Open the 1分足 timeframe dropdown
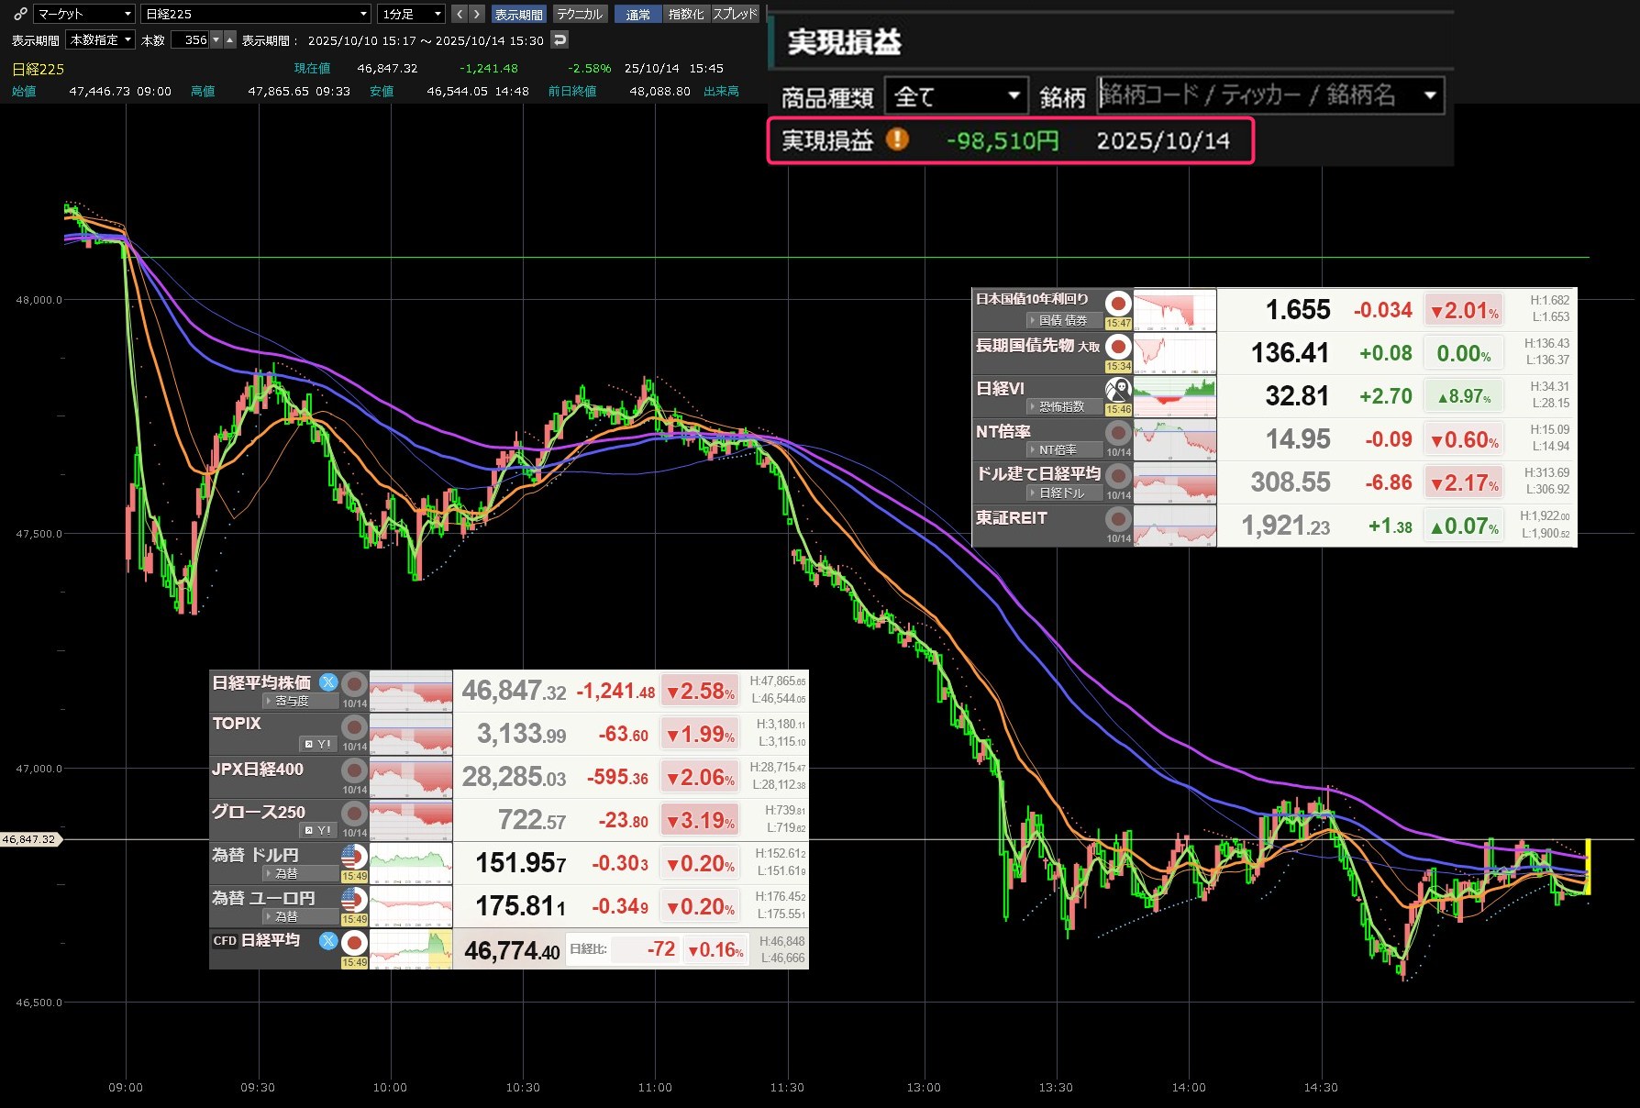Image resolution: width=1640 pixels, height=1108 pixels. [x=411, y=14]
